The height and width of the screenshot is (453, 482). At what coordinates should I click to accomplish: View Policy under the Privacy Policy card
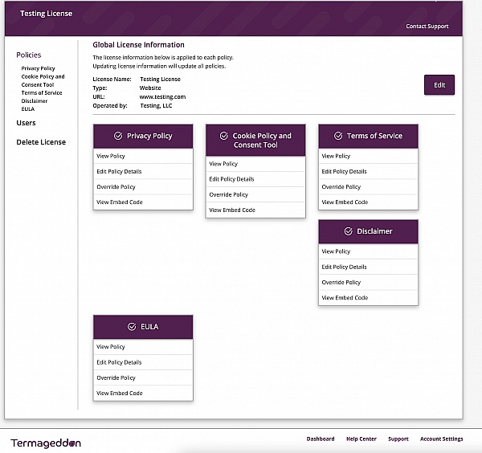[111, 156]
